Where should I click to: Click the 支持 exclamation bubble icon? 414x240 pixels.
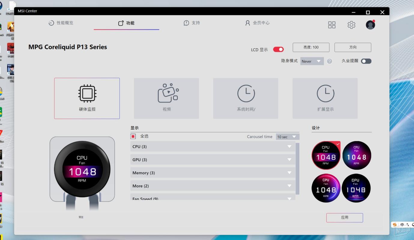click(186, 23)
